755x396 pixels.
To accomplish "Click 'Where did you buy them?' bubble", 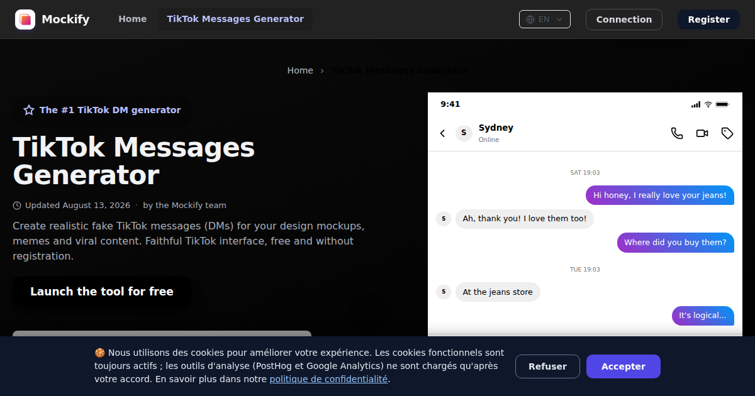I will coord(675,243).
